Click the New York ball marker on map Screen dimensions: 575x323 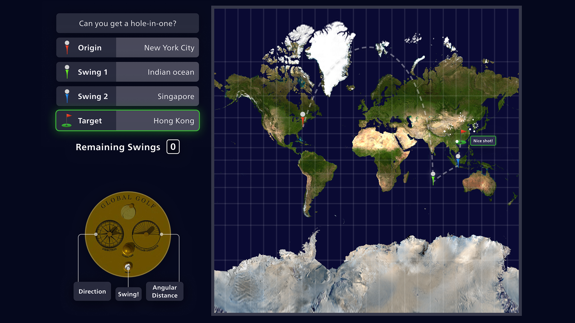coord(303,115)
